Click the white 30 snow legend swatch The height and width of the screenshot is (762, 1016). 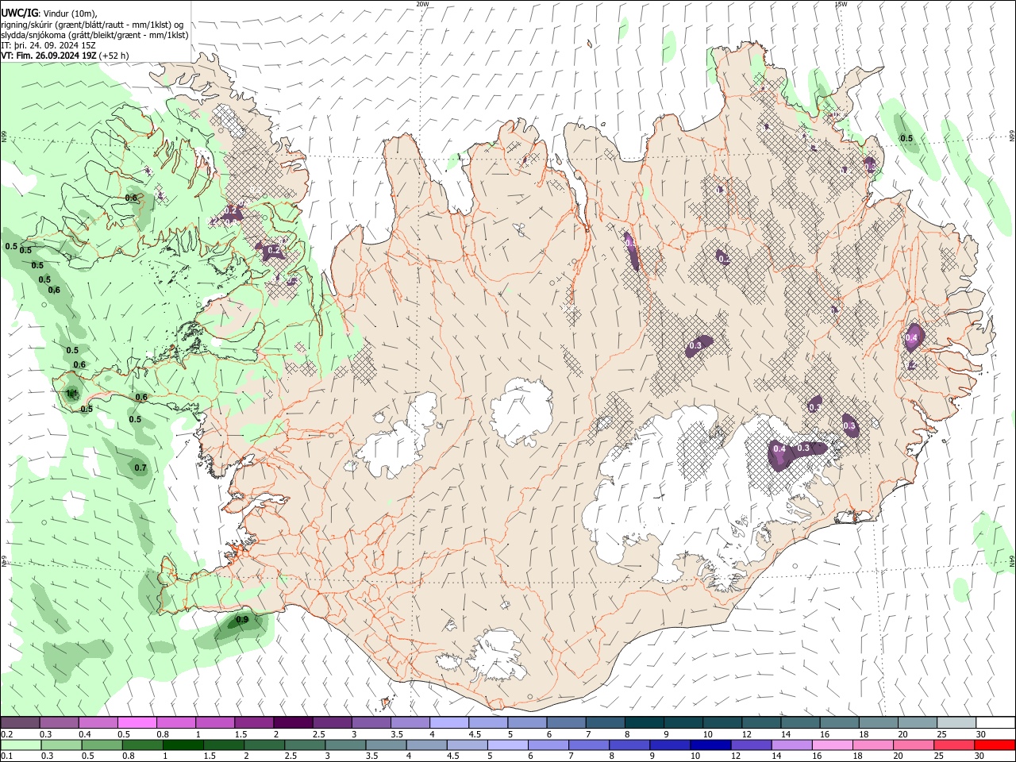click(x=996, y=722)
